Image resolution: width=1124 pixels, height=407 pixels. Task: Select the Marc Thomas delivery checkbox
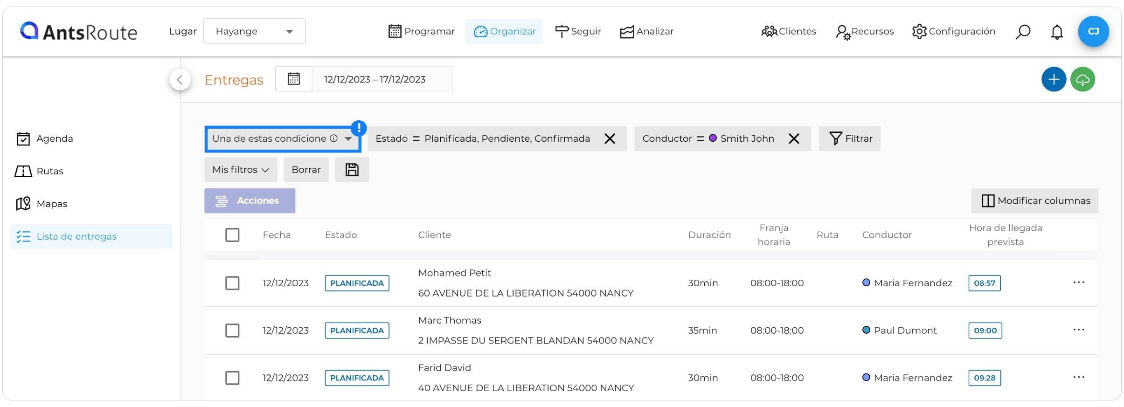(232, 331)
